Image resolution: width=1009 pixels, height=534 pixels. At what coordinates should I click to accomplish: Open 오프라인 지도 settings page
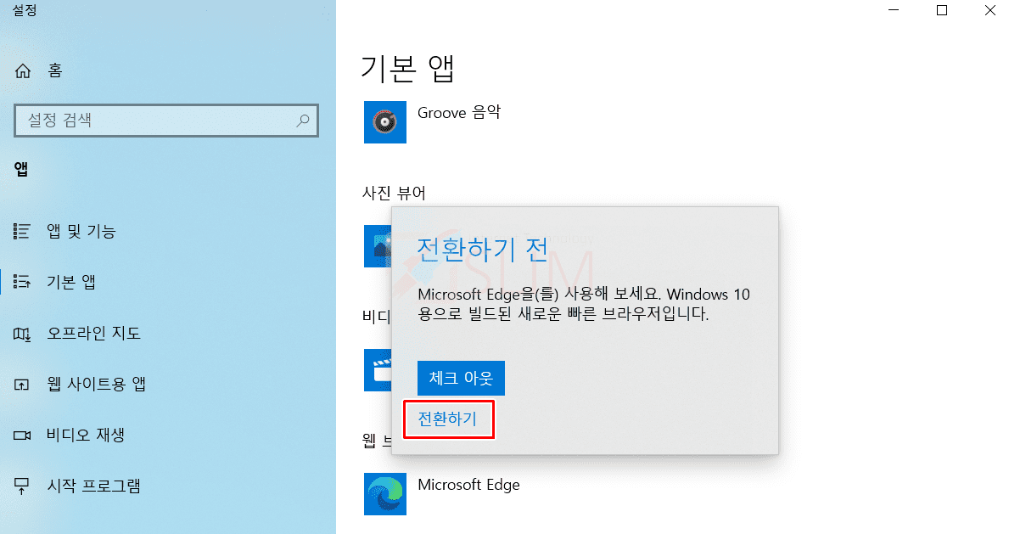click(x=94, y=333)
